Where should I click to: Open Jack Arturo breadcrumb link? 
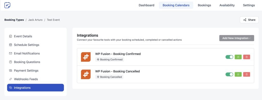click(35, 20)
